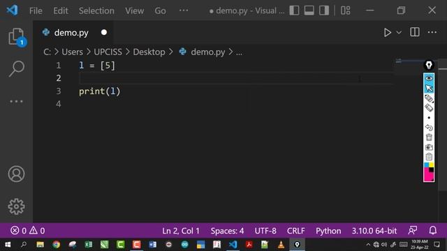The width and height of the screenshot is (447, 251).
Task: Select the gInk eraser tool
Action: click(x=429, y=108)
